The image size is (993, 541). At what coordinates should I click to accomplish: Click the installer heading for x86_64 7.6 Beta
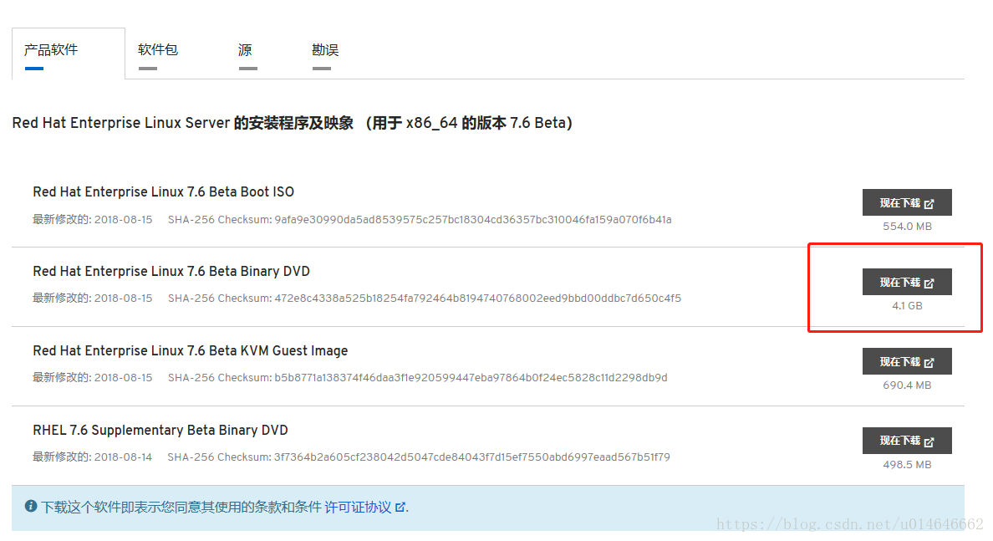pyautogui.click(x=292, y=123)
